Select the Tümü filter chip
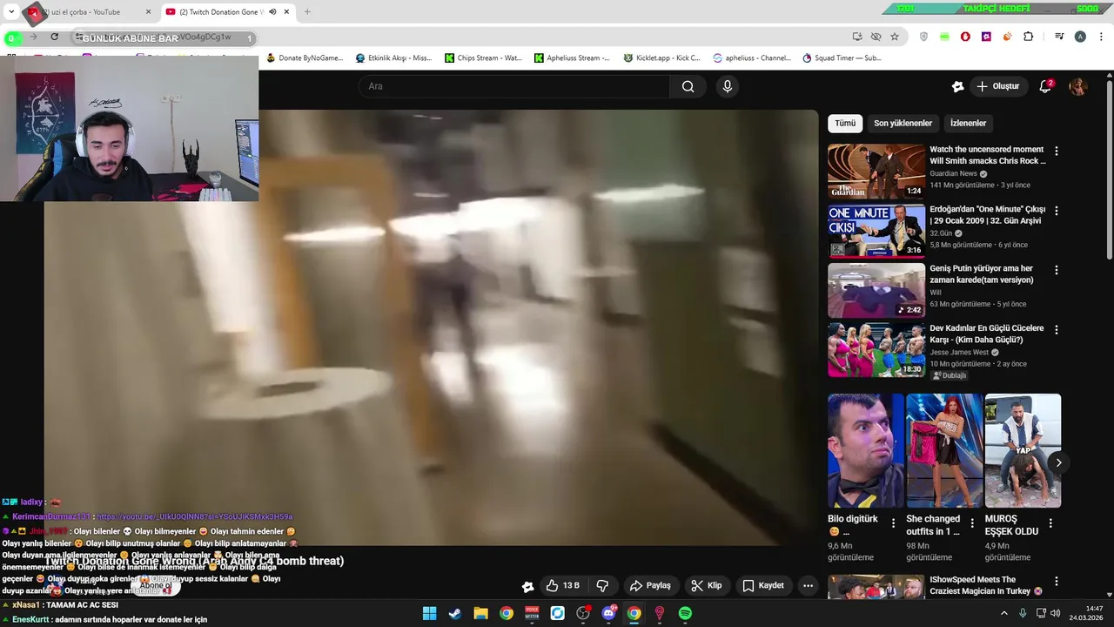Screen dimensions: 1114x627 tap(845, 123)
